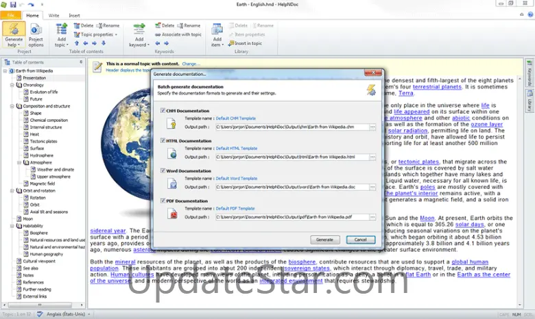This screenshot has height=319, width=535.
Task: Move topic right in Table of contents group
Action: 94,43
